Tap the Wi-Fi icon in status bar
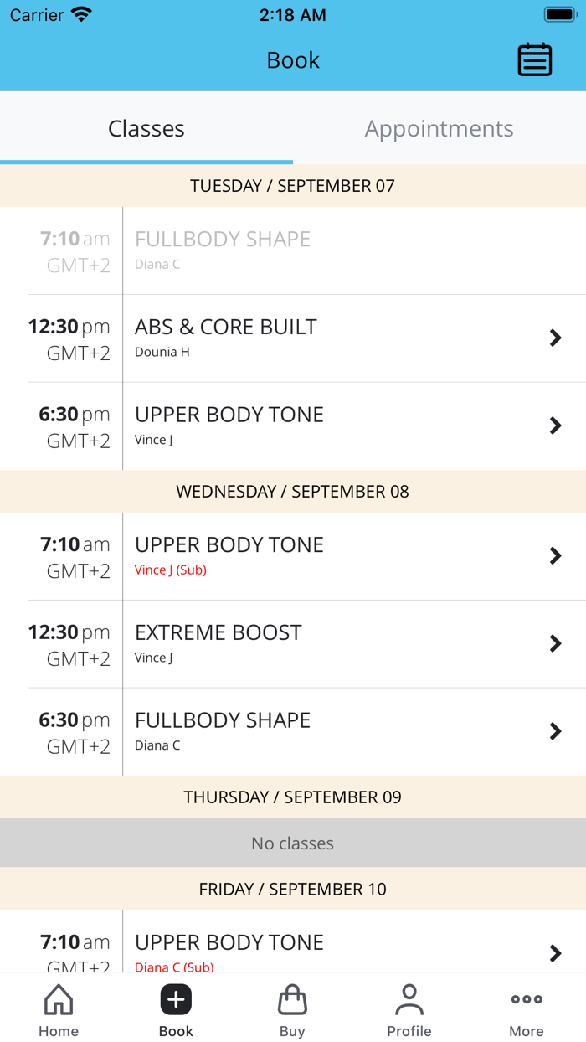586x1042 pixels. coord(80,12)
